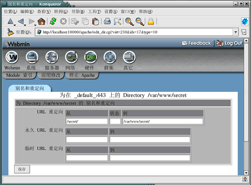
Task: Open the 设置(S) menu
Action: coord(111,12)
